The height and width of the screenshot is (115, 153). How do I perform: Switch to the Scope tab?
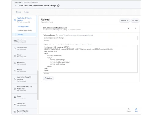pos(27,12)
